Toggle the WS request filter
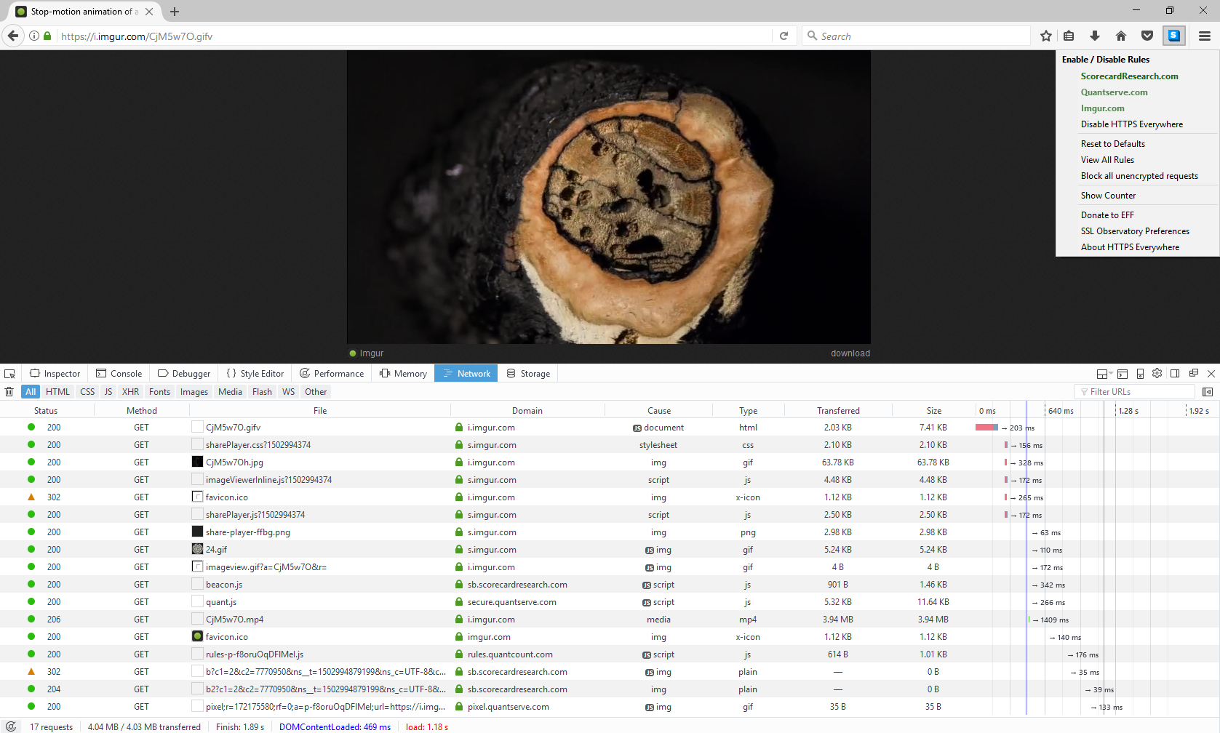Screen dimensions: 1220x733 pos(289,392)
